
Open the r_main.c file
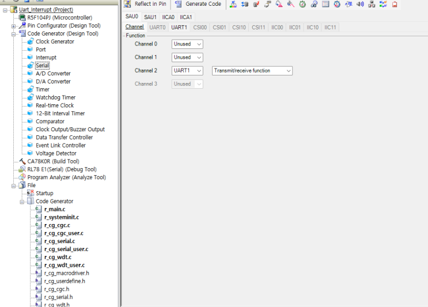point(54,209)
